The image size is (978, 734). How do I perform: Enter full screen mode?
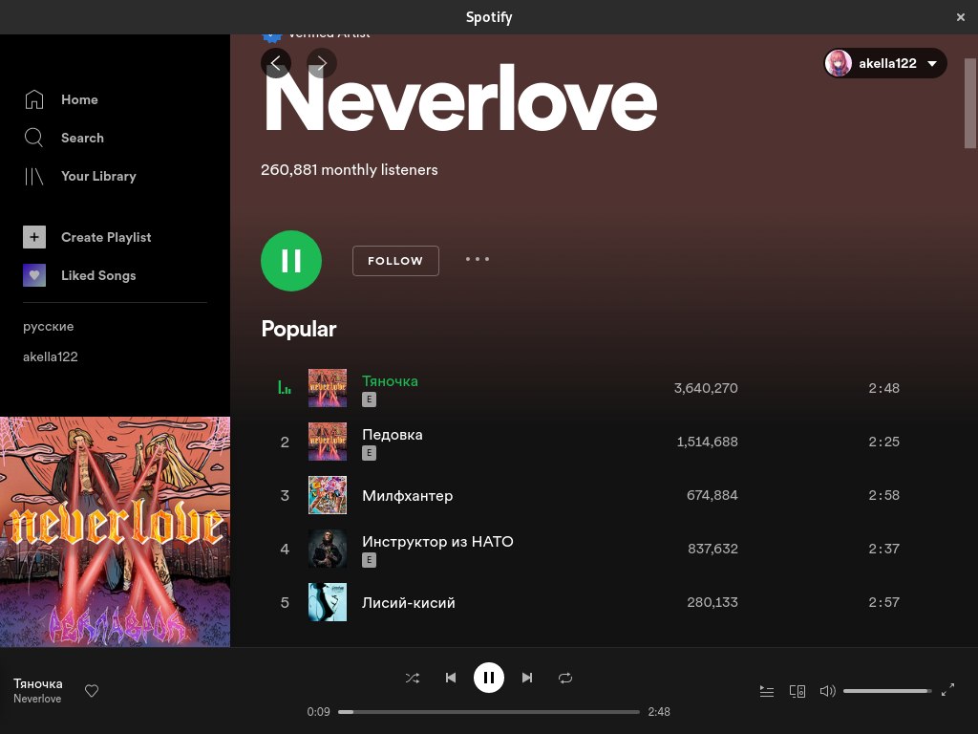pyautogui.click(x=948, y=690)
